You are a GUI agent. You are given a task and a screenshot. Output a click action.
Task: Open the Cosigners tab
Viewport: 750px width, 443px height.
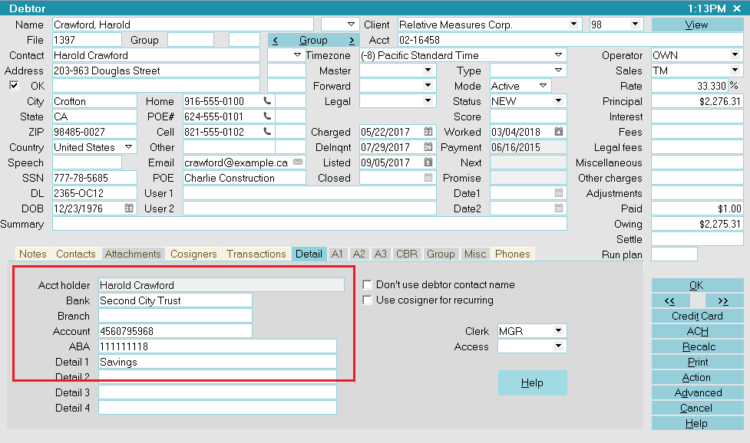click(x=193, y=254)
